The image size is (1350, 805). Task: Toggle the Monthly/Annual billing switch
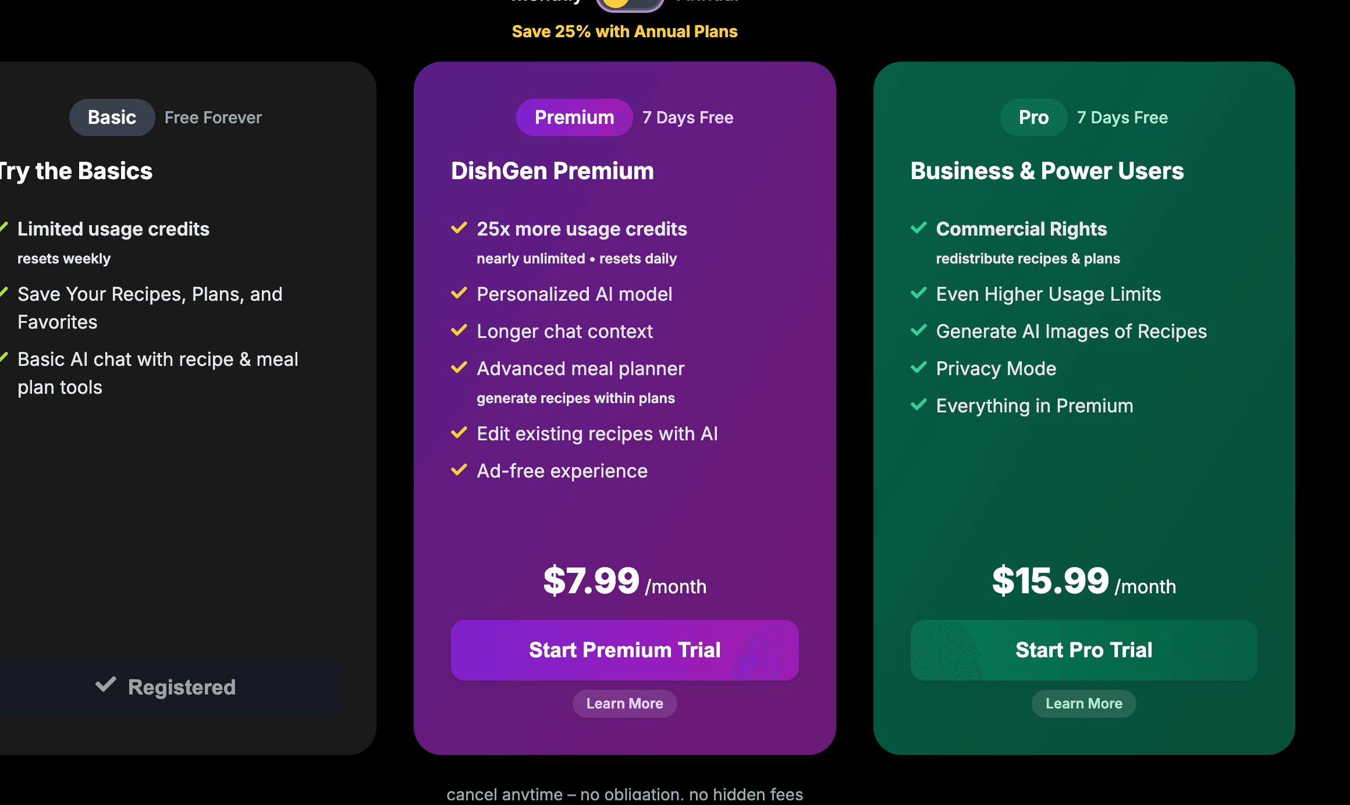(x=630, y=5)
